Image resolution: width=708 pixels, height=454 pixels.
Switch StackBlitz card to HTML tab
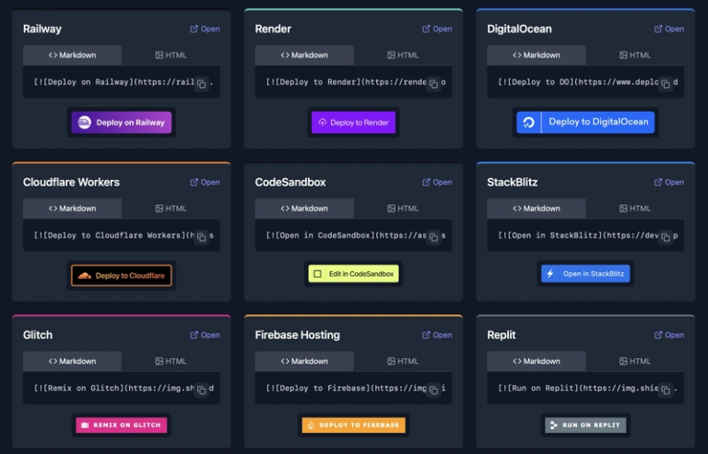(635, 209)
